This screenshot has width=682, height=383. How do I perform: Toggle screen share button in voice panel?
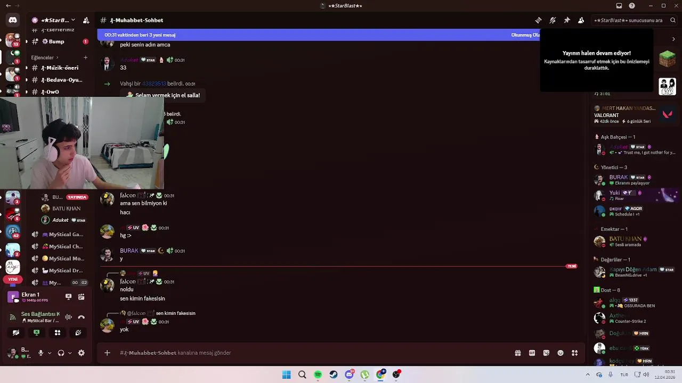37,332
